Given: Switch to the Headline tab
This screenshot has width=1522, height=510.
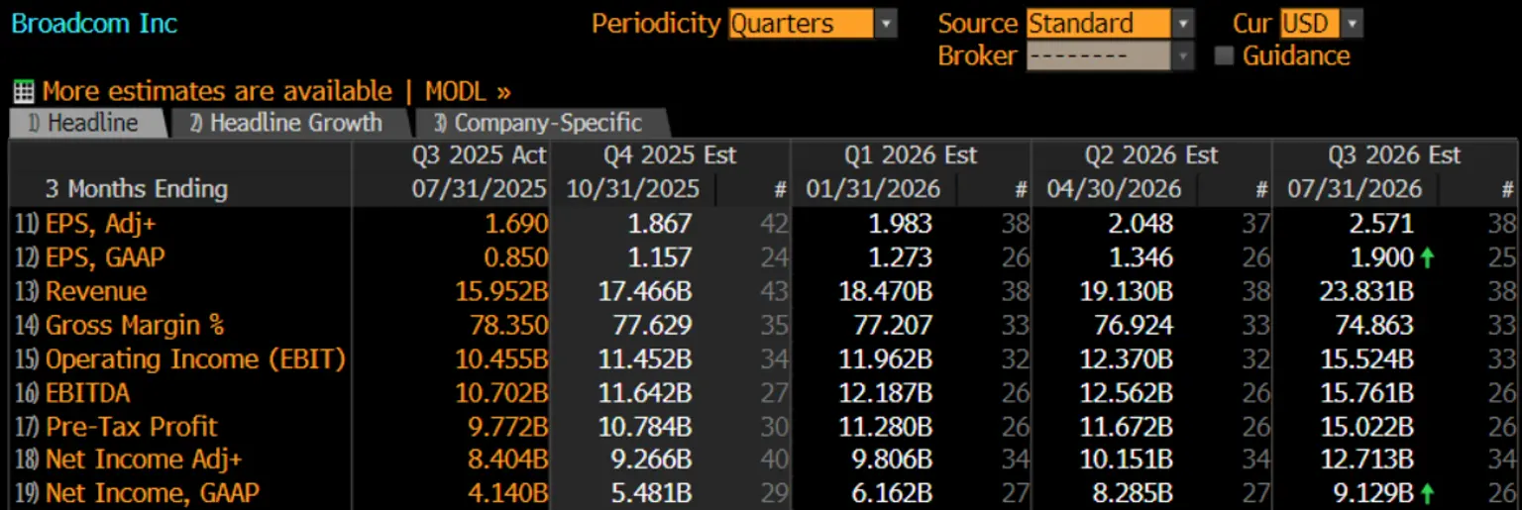Looking at the screenshot, I should click(x=87, y=123).
